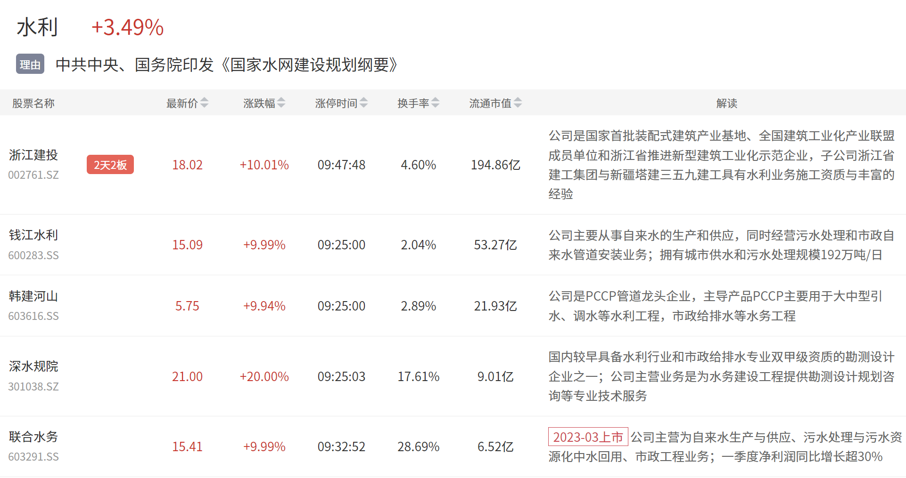Click stock code 002761.SZ

[x=33, y=175]
